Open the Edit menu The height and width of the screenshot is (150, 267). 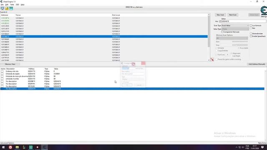pos(7,5)
